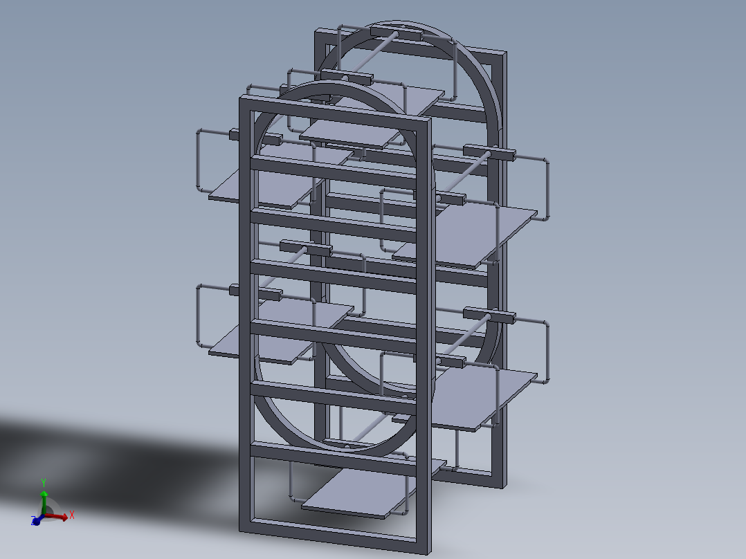Click the red X axis of orientation triad

point(58,517)
